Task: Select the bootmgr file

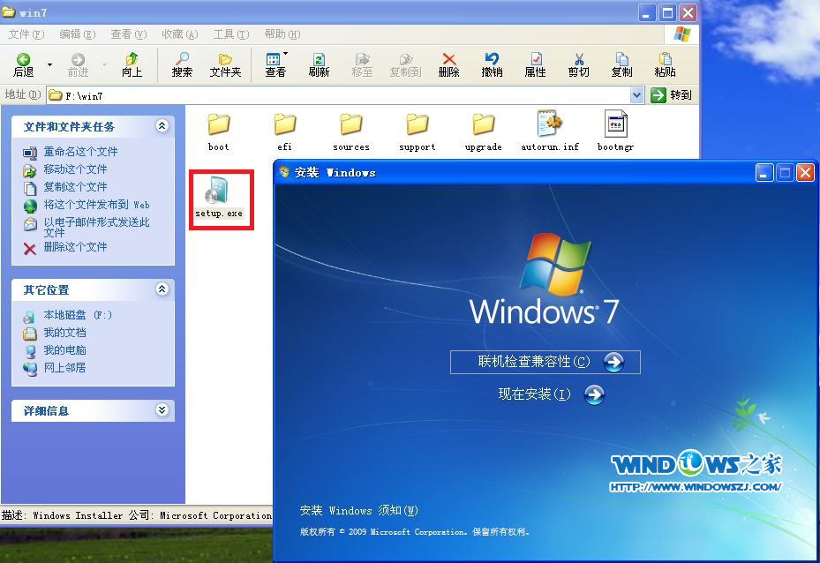Action: coord(615,131)
